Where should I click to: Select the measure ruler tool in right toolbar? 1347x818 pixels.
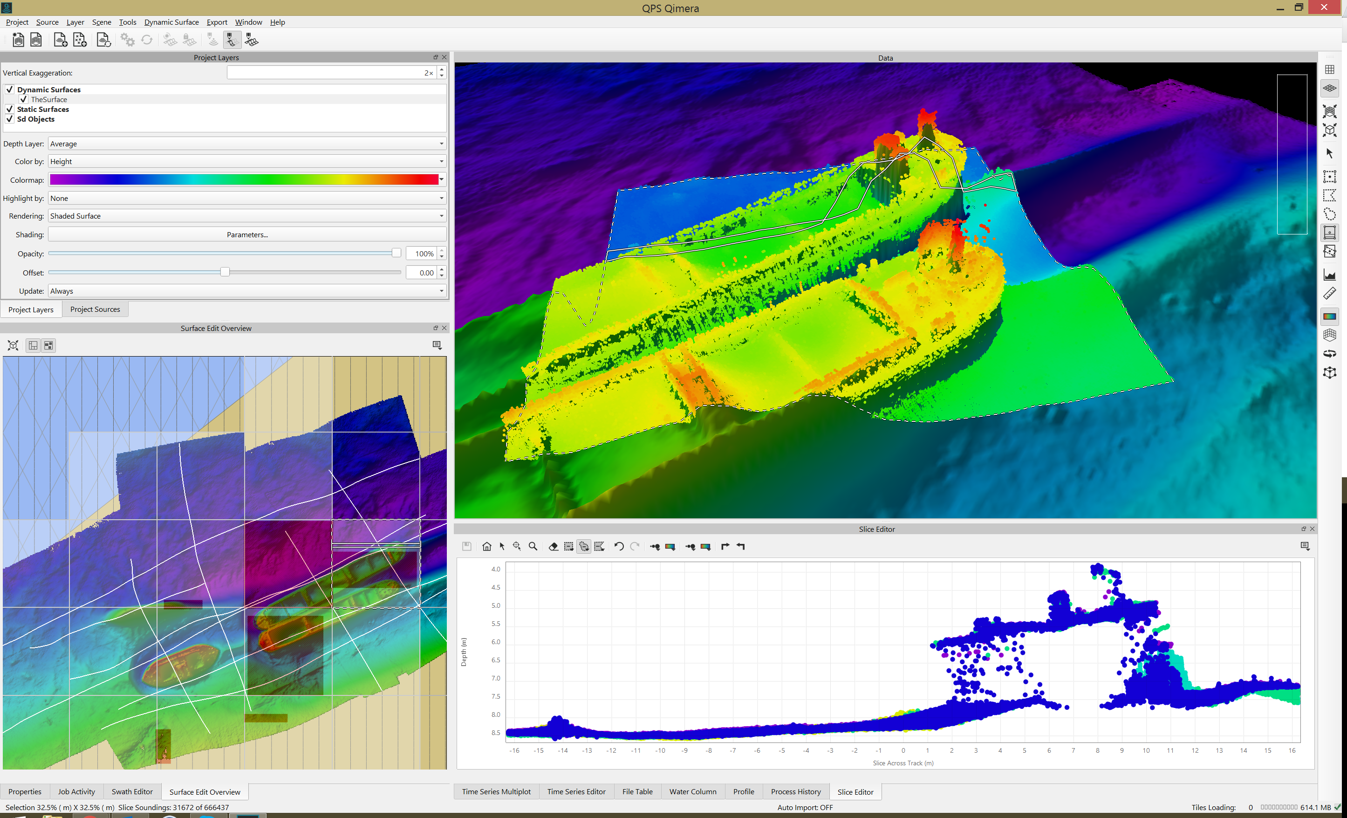[1329, 294]
